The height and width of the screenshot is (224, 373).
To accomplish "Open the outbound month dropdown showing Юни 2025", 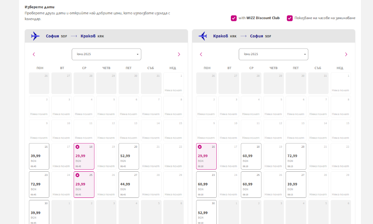I will pyautogui.click(x=107, y=54).
